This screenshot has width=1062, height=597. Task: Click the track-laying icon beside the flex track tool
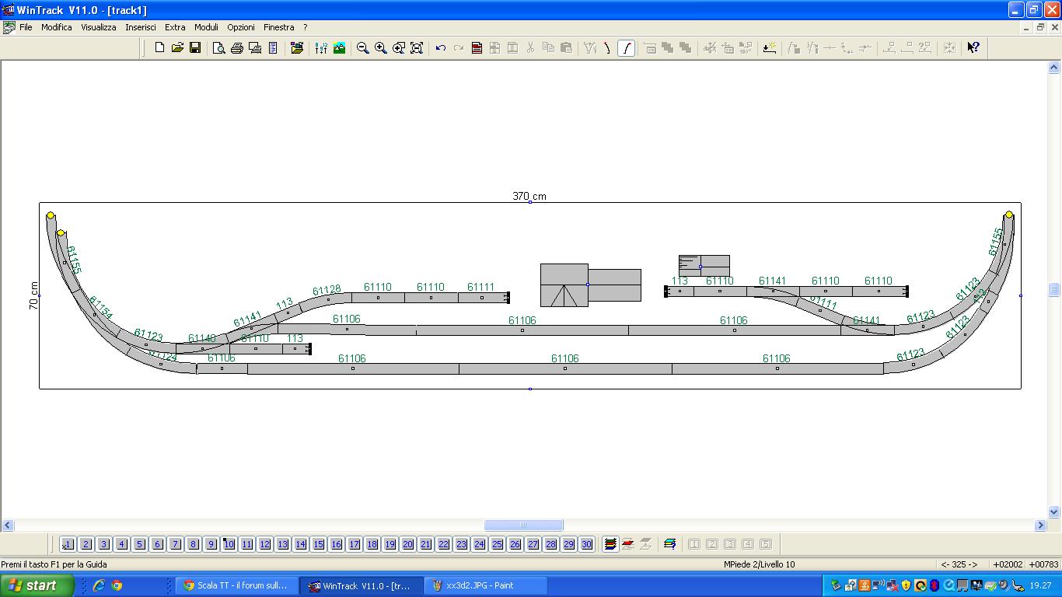point(608,47)
